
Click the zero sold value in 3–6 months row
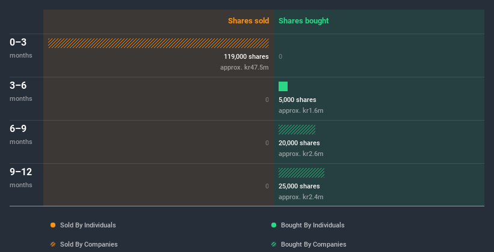tap(267, 100)
